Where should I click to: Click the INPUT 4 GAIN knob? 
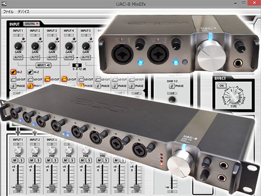tap(69, 46)
